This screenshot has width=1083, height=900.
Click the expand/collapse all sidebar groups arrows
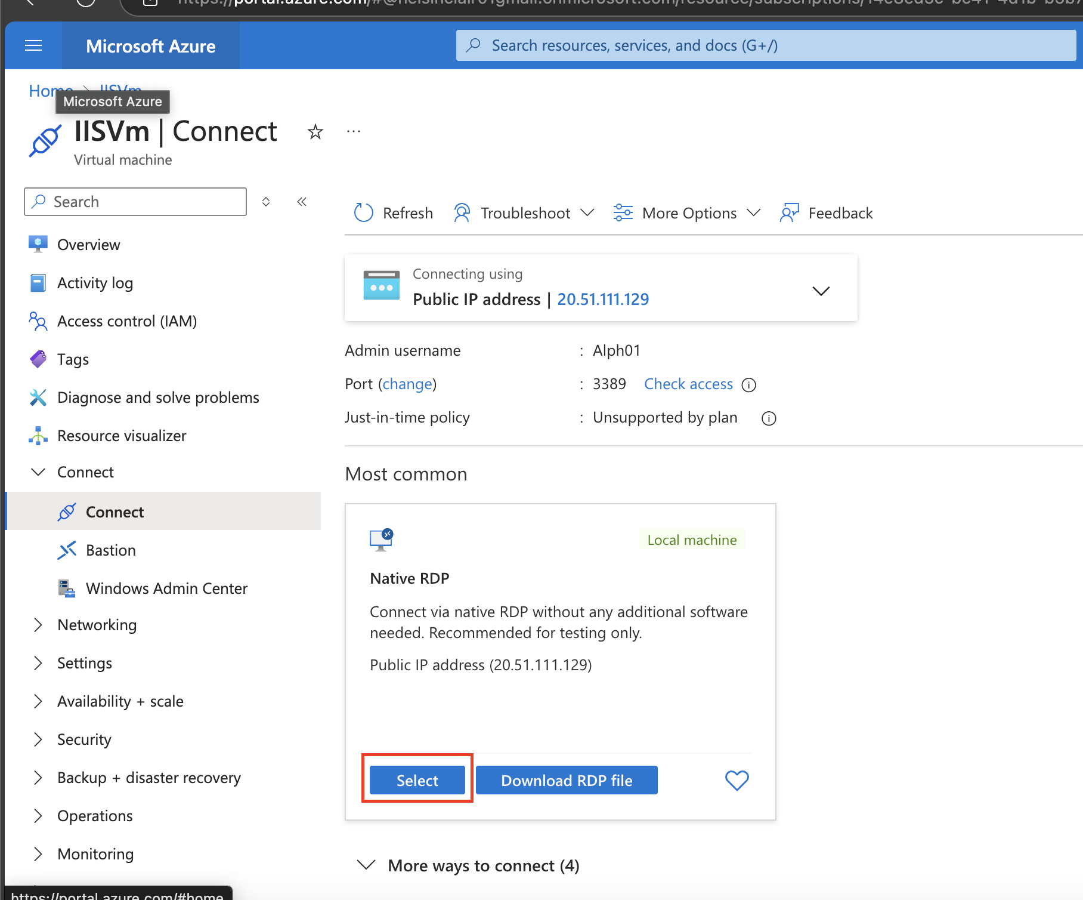tap(266, 202)
